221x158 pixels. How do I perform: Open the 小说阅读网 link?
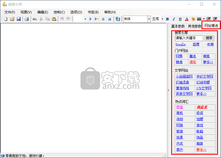click(x=184, y=76)
